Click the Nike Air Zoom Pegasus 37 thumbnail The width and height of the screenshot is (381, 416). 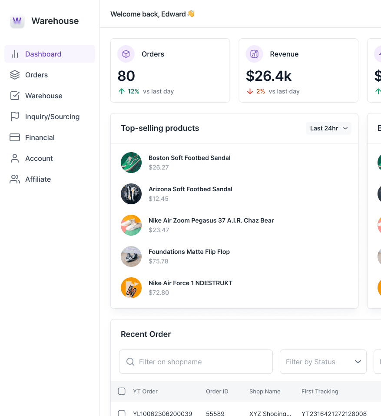[x=131, y=225]
